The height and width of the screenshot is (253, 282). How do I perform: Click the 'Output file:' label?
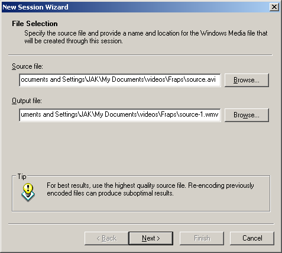tap(27, 101)
